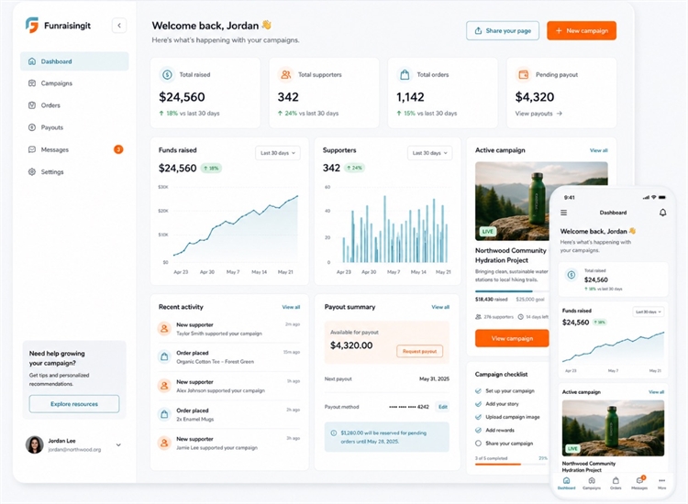Click Jamie Lee new supporter icon

coord(164,444)
